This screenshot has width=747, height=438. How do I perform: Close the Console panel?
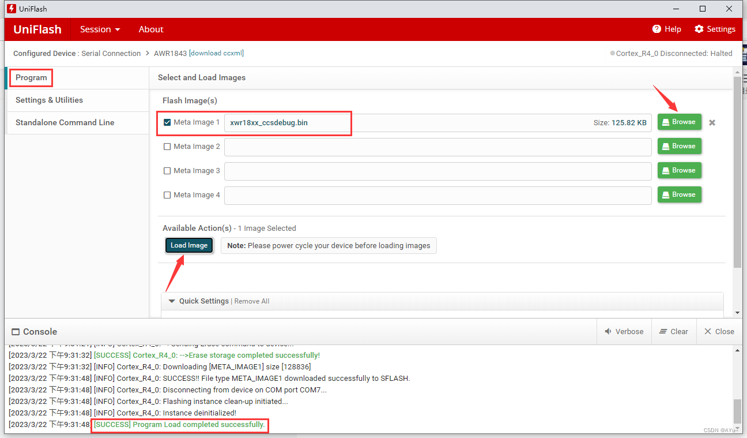pos(719,331)
